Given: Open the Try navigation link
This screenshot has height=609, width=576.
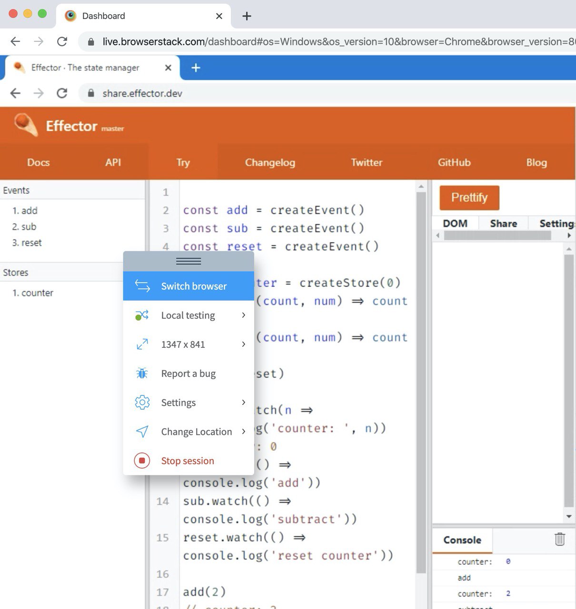Looking at the screenshot, I should tap(183, 162).
